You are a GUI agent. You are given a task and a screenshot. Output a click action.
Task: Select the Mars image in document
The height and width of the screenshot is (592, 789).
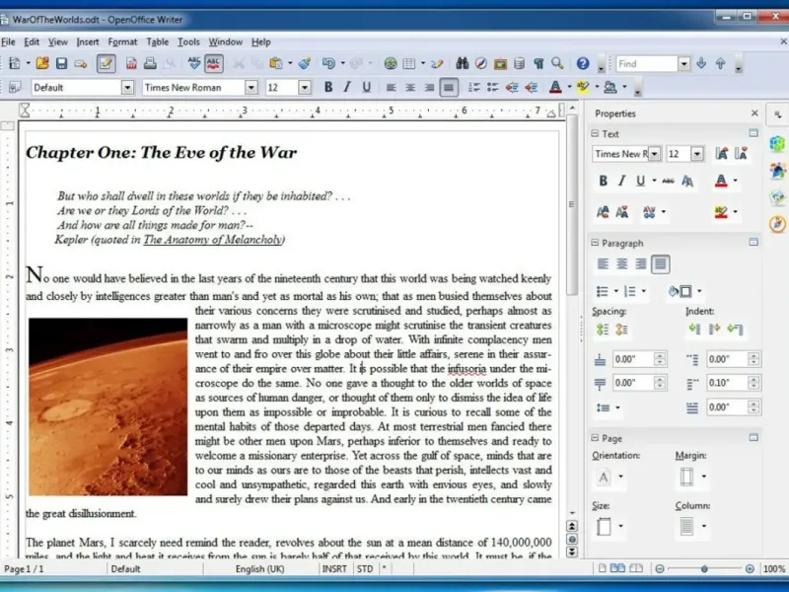(x=108, y=407)
